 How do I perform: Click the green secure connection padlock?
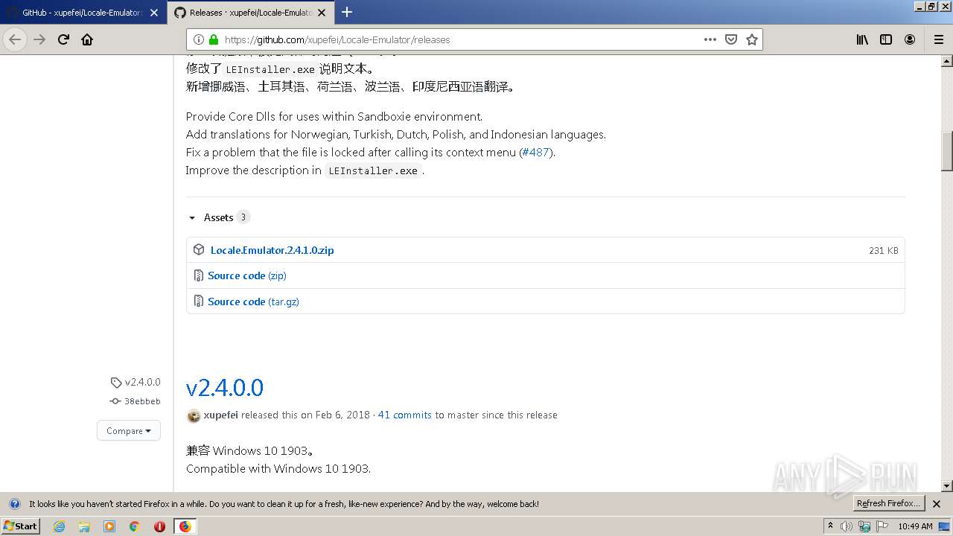214,39
